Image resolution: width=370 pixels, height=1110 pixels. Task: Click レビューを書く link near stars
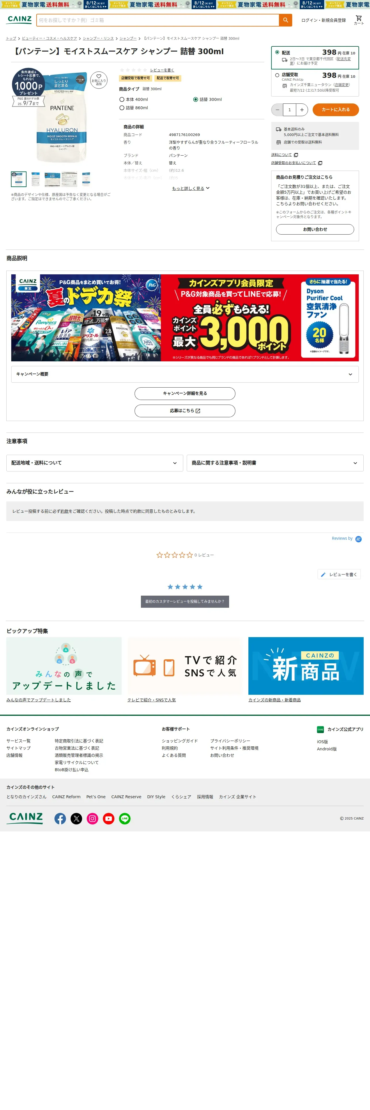point(163,70)
